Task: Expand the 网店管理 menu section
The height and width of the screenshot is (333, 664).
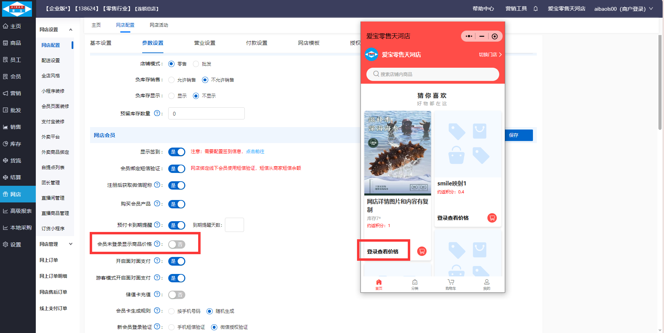Action: pos(71,244)
